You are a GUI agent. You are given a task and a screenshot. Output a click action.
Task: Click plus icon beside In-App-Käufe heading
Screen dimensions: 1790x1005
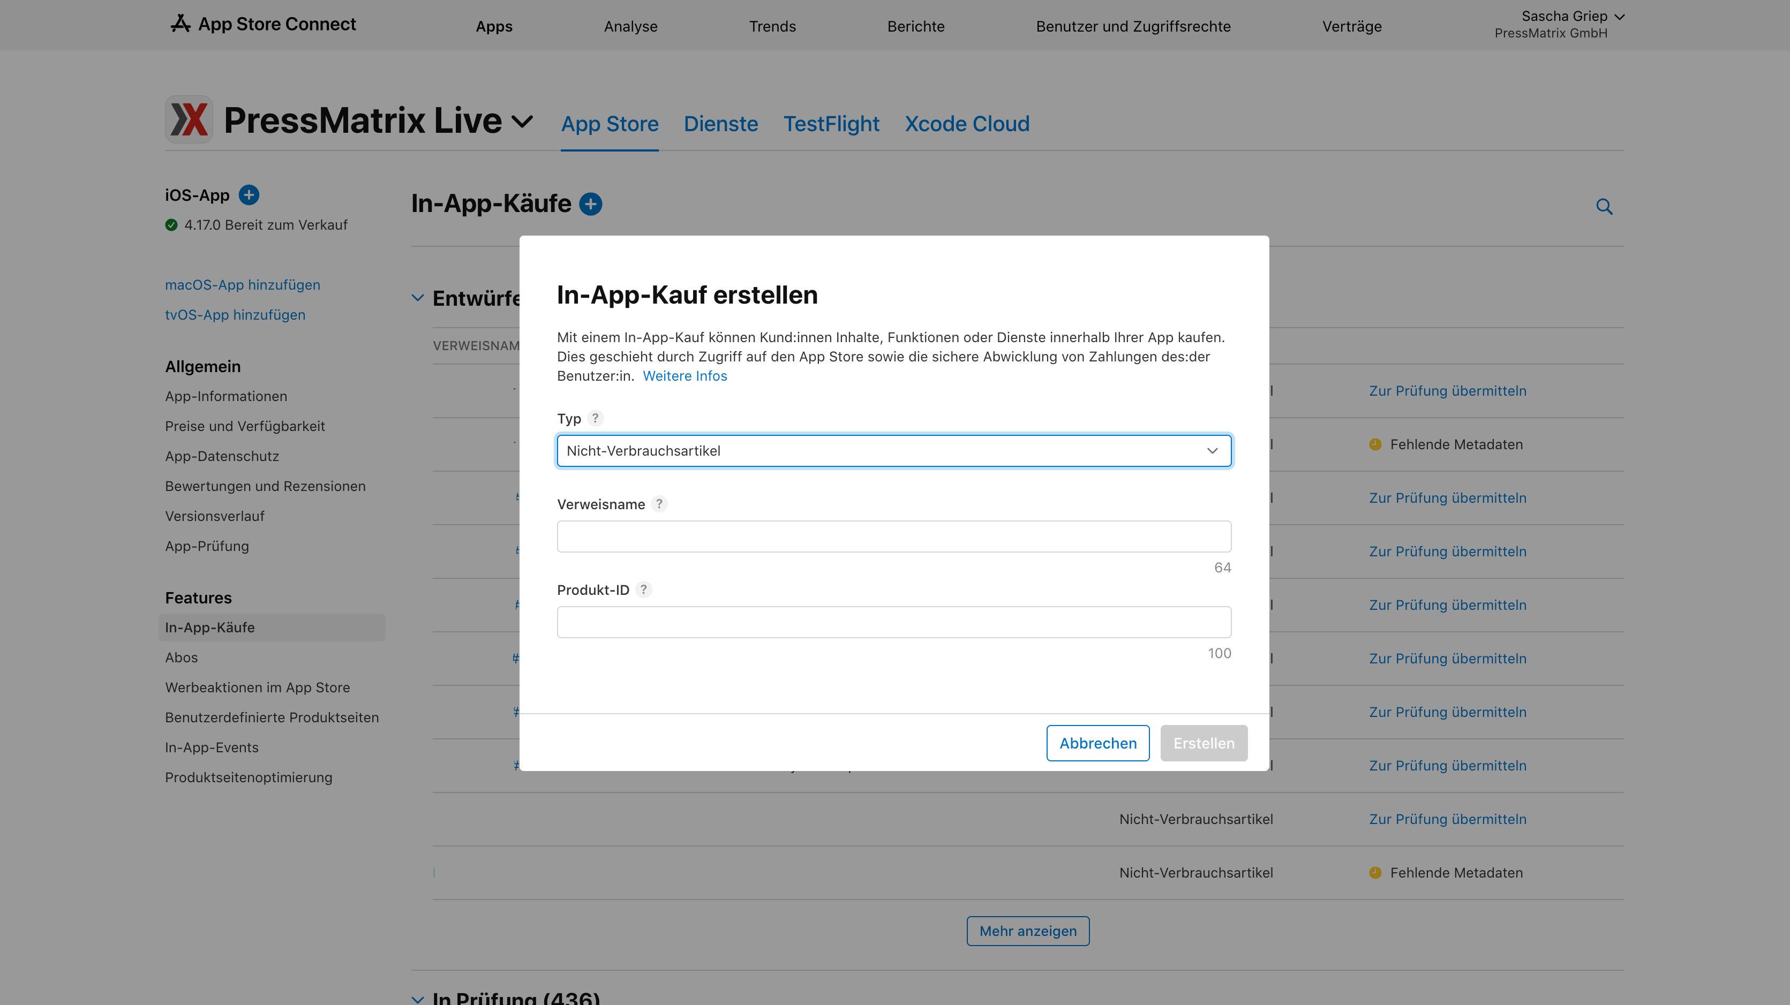pos(591,204)
